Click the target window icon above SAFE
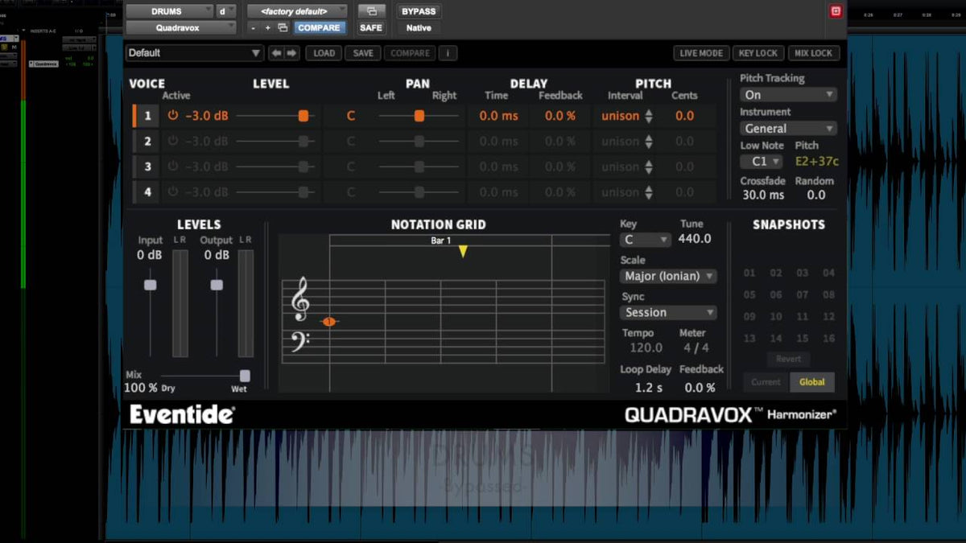 click(371, 11)
